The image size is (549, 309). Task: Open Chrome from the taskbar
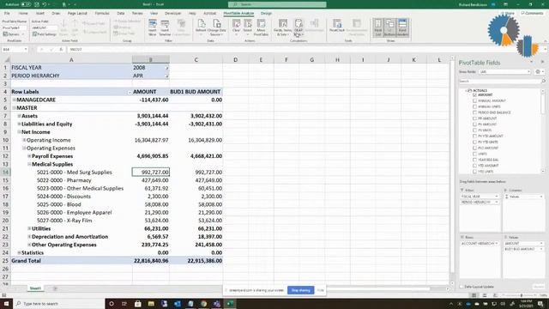[x=204, y=303]
